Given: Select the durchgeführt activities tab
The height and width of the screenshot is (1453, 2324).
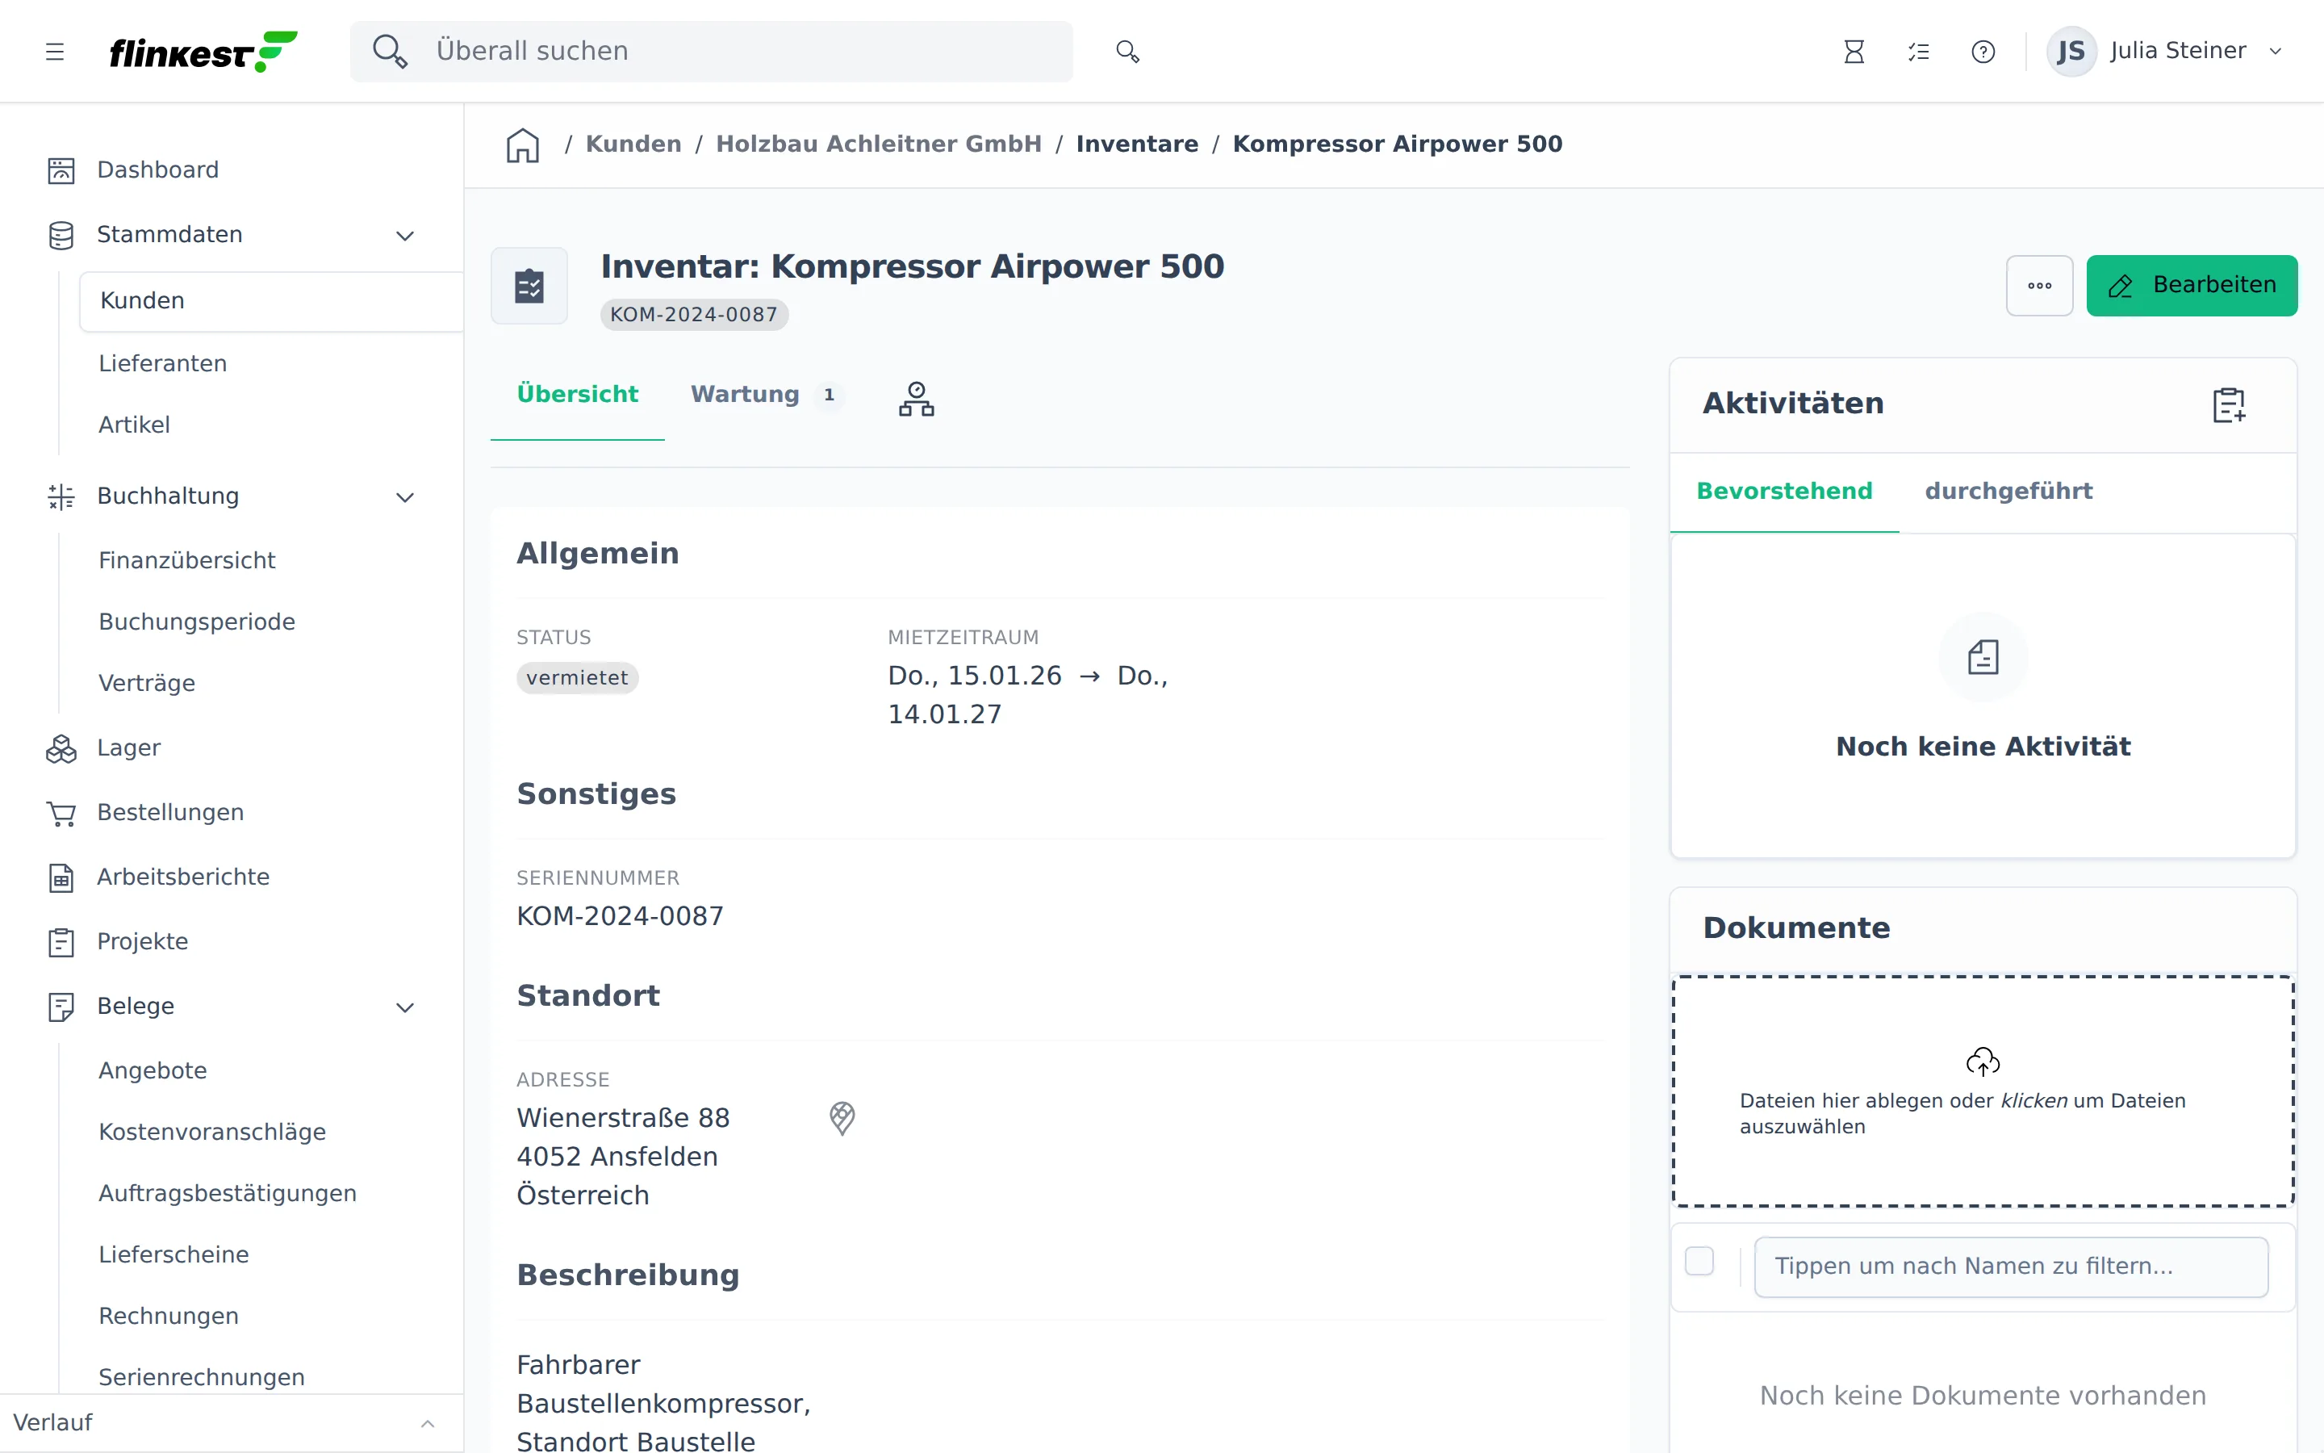Looking at the screenshot, I should click(x=2008, y=491).
